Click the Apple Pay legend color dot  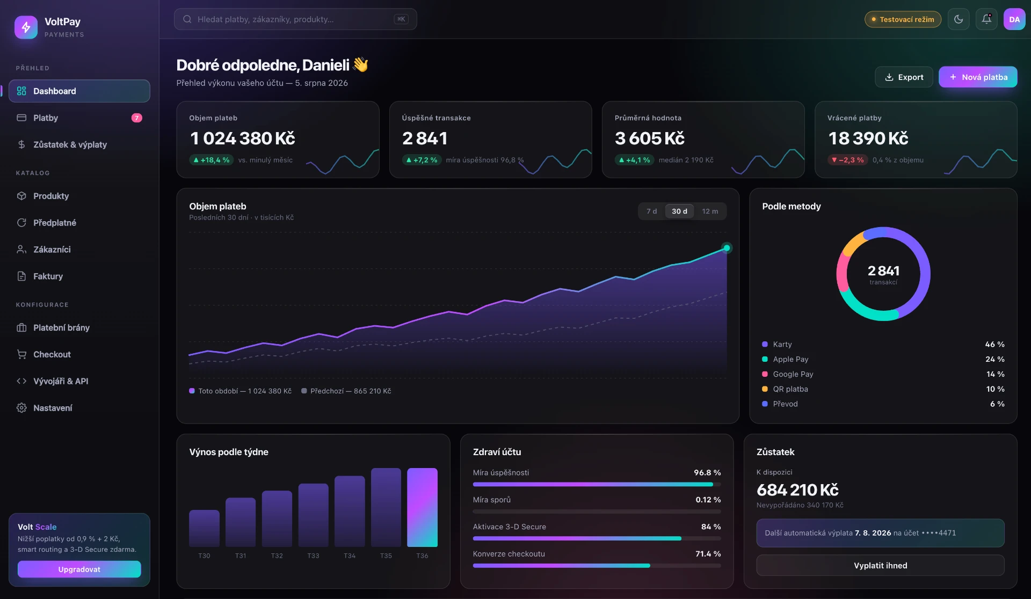(x=765, y=360)
